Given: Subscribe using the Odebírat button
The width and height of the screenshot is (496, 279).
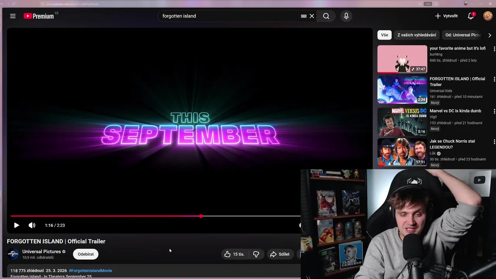Looking at the screenshot, I should (x=86, y=254).
